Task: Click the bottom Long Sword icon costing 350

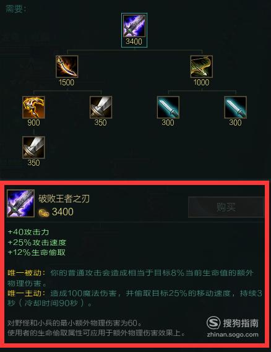Action: 33,147
